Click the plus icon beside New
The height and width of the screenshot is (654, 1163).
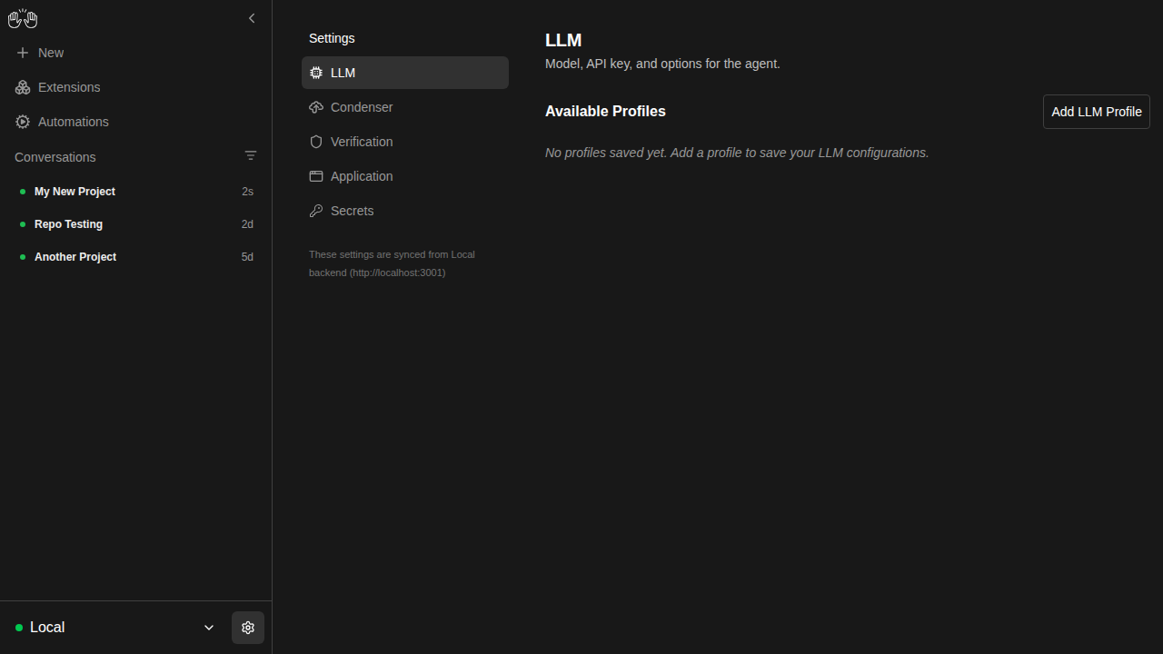pyautogui.click(x=23, y=53)
